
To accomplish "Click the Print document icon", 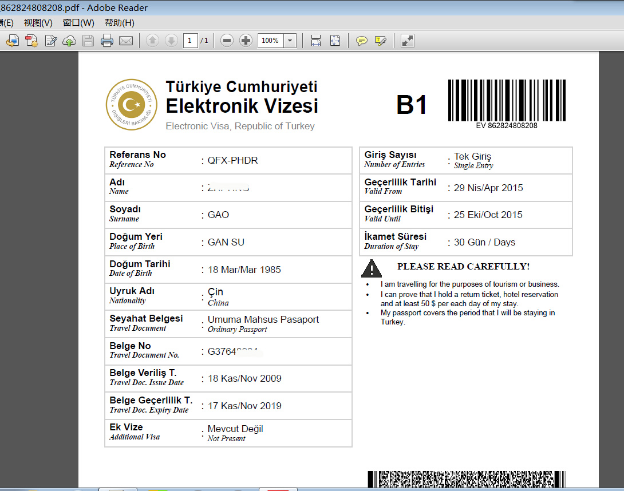I will pos(106,41).
